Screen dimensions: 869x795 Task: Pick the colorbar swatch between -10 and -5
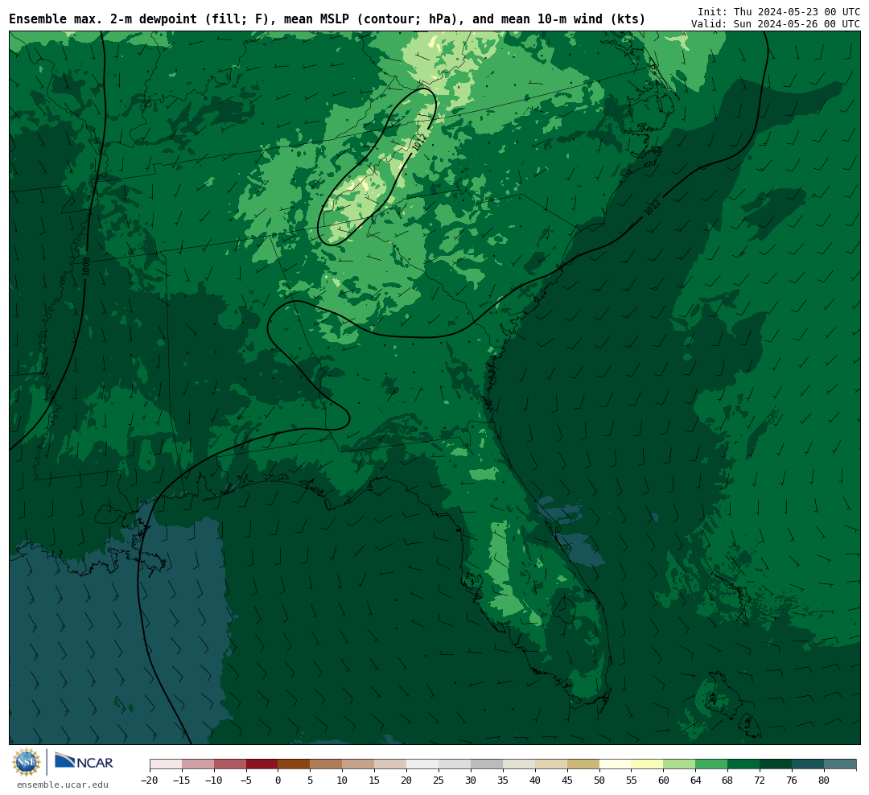pyautogui.click(x=230, y=764)
